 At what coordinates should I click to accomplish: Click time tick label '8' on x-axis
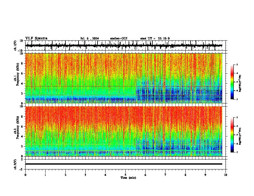pyautogui.click(x=185, y=175)
